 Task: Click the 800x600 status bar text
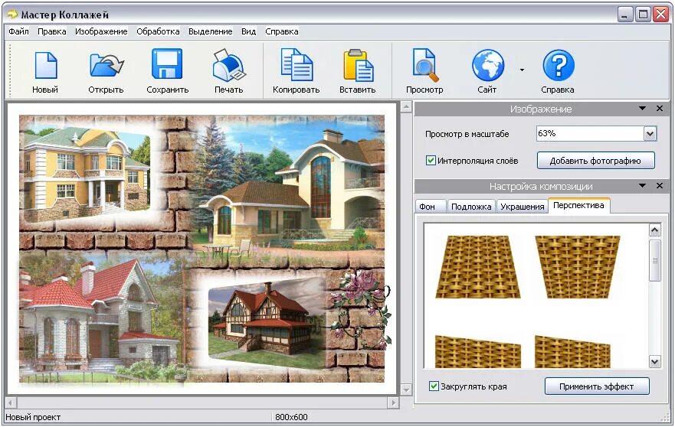(291, 417)
